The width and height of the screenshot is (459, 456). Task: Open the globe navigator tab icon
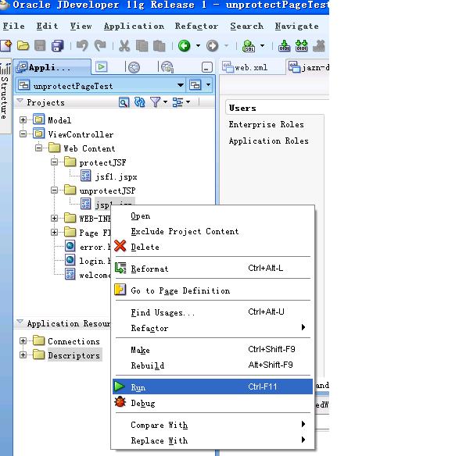(134, 67)
